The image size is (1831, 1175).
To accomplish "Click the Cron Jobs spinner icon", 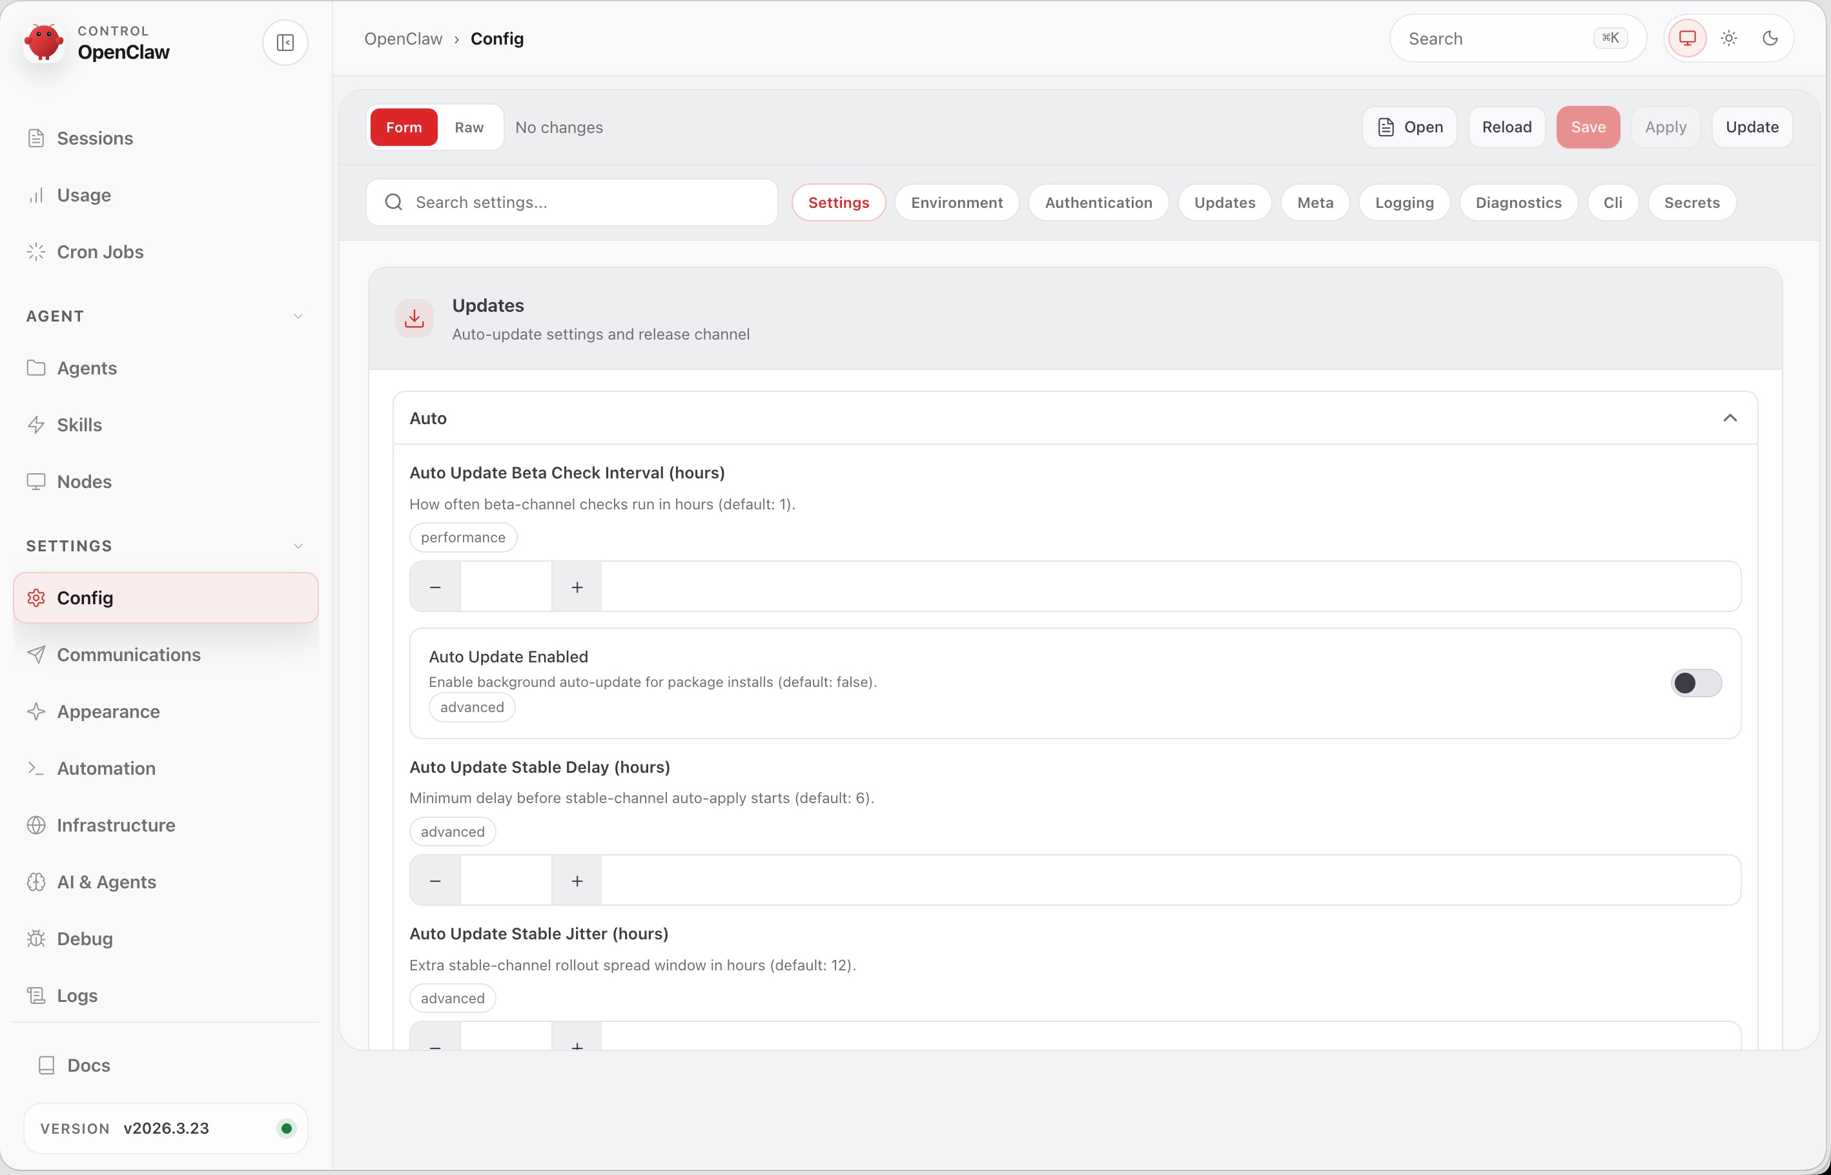I will (36, 252).
